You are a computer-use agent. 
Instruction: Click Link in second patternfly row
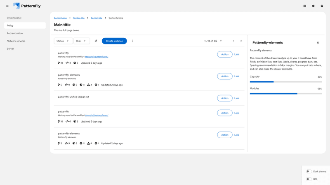point(236,113)
